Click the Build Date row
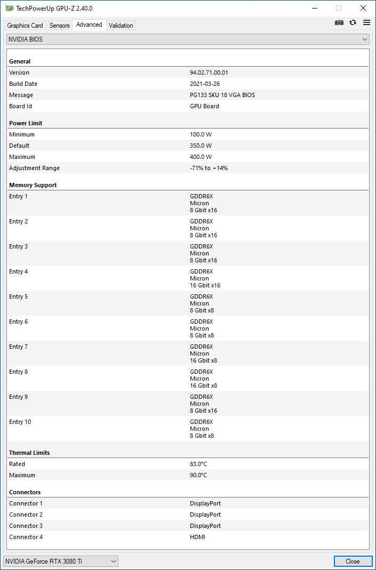The width and height of the screenshot is (376, 570). 188,84
